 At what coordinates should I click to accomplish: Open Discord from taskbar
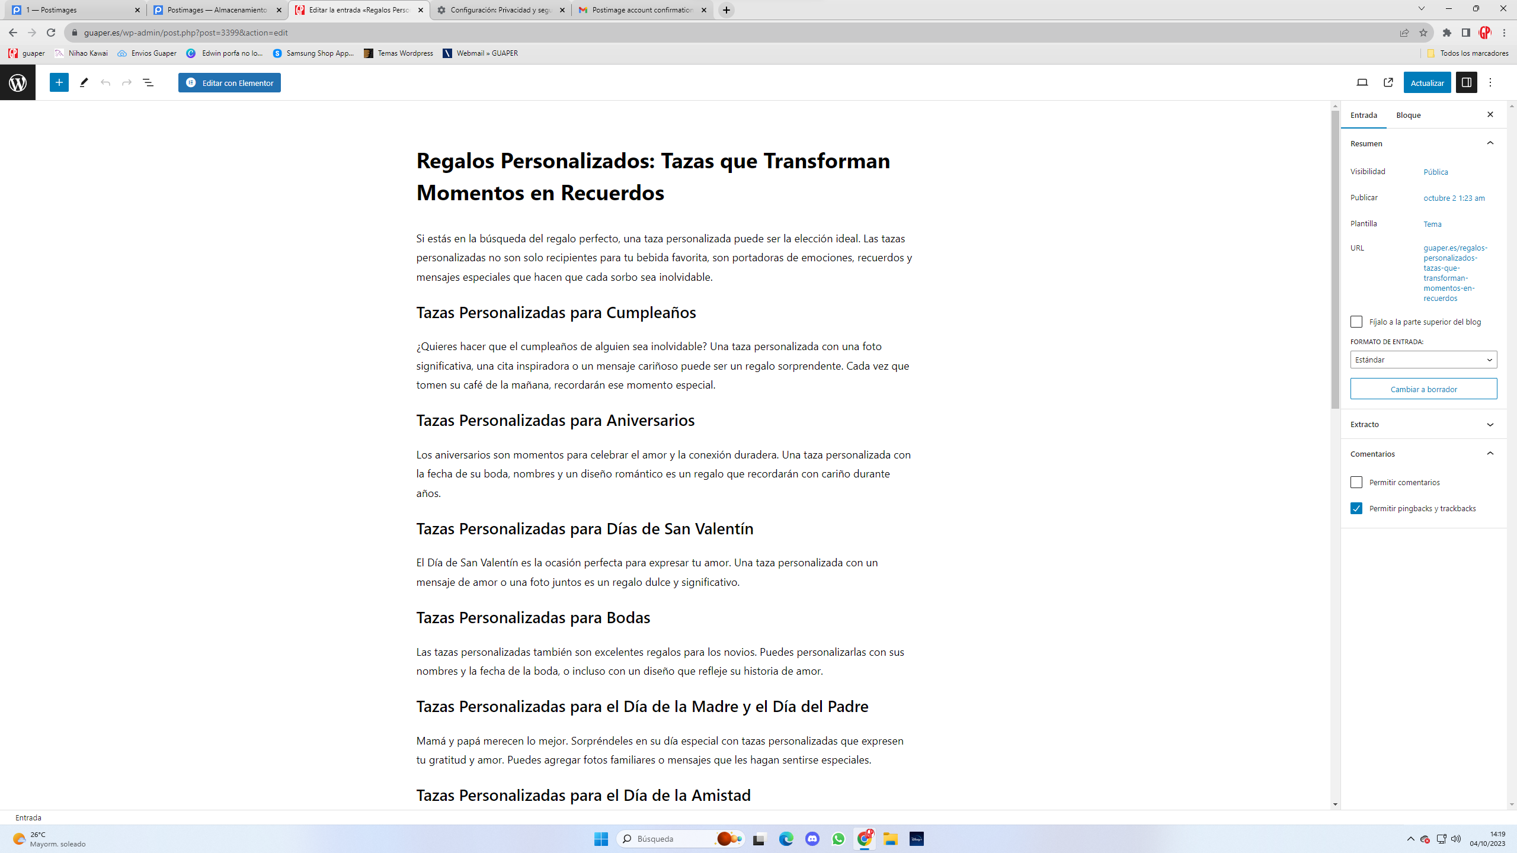coord(812,839)
